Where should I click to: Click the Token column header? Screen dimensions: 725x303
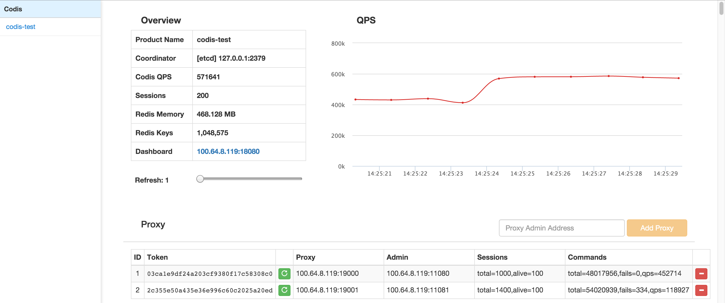pos(157,257)
